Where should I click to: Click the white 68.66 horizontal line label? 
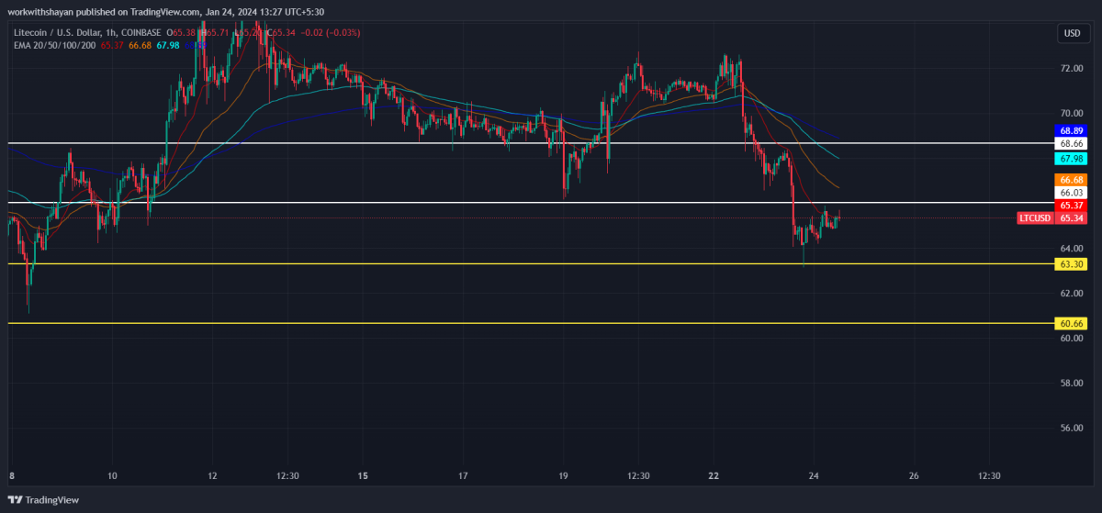[1072, 144]
